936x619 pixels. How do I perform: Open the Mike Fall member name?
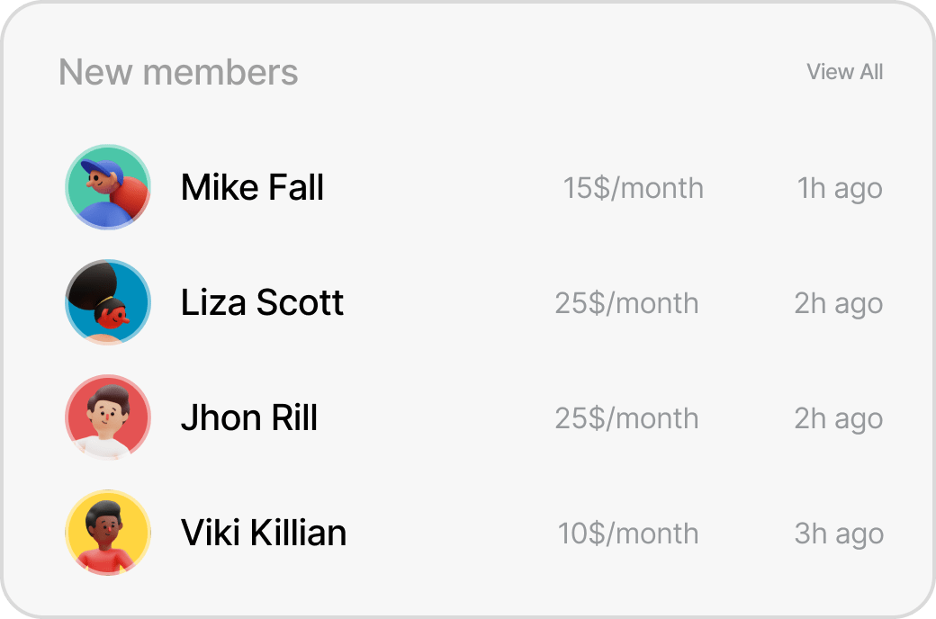click(x=252, y=188)
